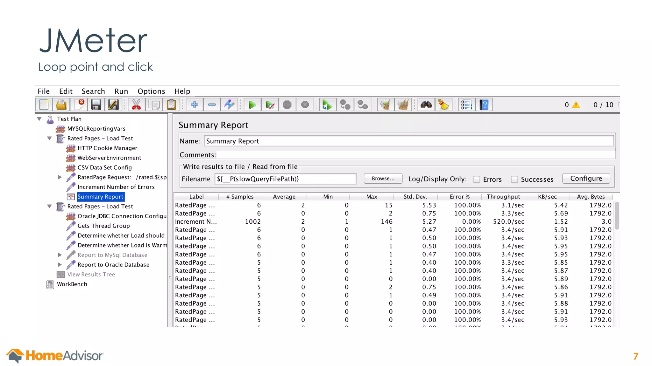Expand the RatedPage Request node
This screenshot has width=652, height=366.
[x=60, y=177]
